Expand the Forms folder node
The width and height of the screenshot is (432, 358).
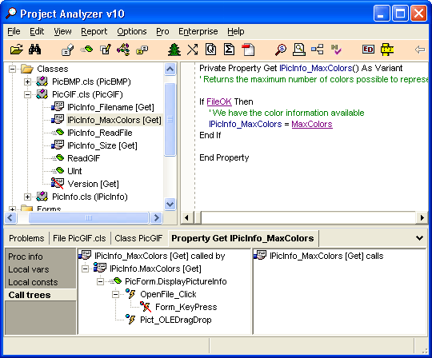pos(12,209)
